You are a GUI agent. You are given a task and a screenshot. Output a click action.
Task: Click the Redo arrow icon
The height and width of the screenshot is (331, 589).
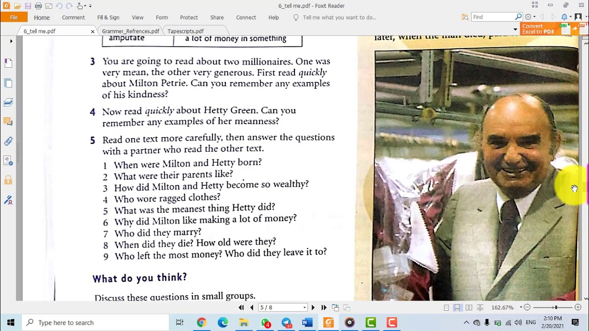coord(69,6)
